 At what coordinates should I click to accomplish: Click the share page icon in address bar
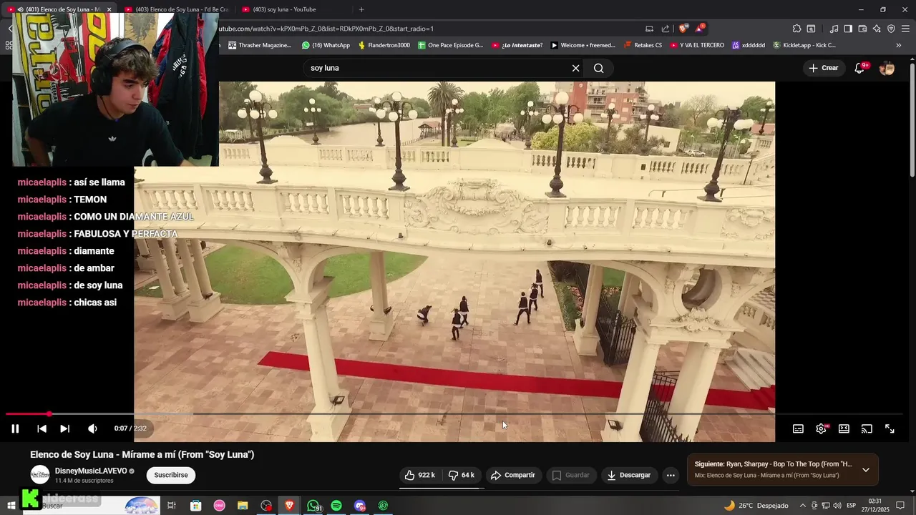pyautogui.click(x=666, y=29)
